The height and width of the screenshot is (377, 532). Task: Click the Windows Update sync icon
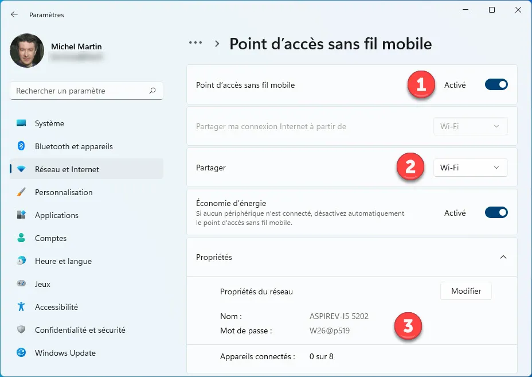tap(21, 353)
